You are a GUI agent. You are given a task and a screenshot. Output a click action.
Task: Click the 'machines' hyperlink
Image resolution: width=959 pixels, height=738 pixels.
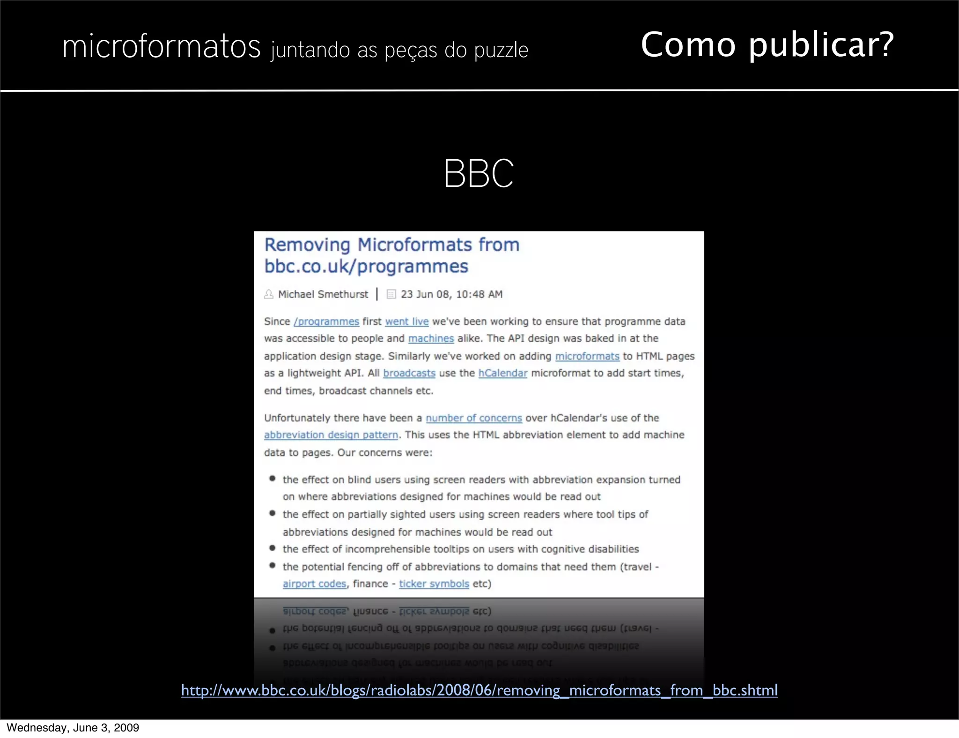pyautogui.click(x=431, y=339)
